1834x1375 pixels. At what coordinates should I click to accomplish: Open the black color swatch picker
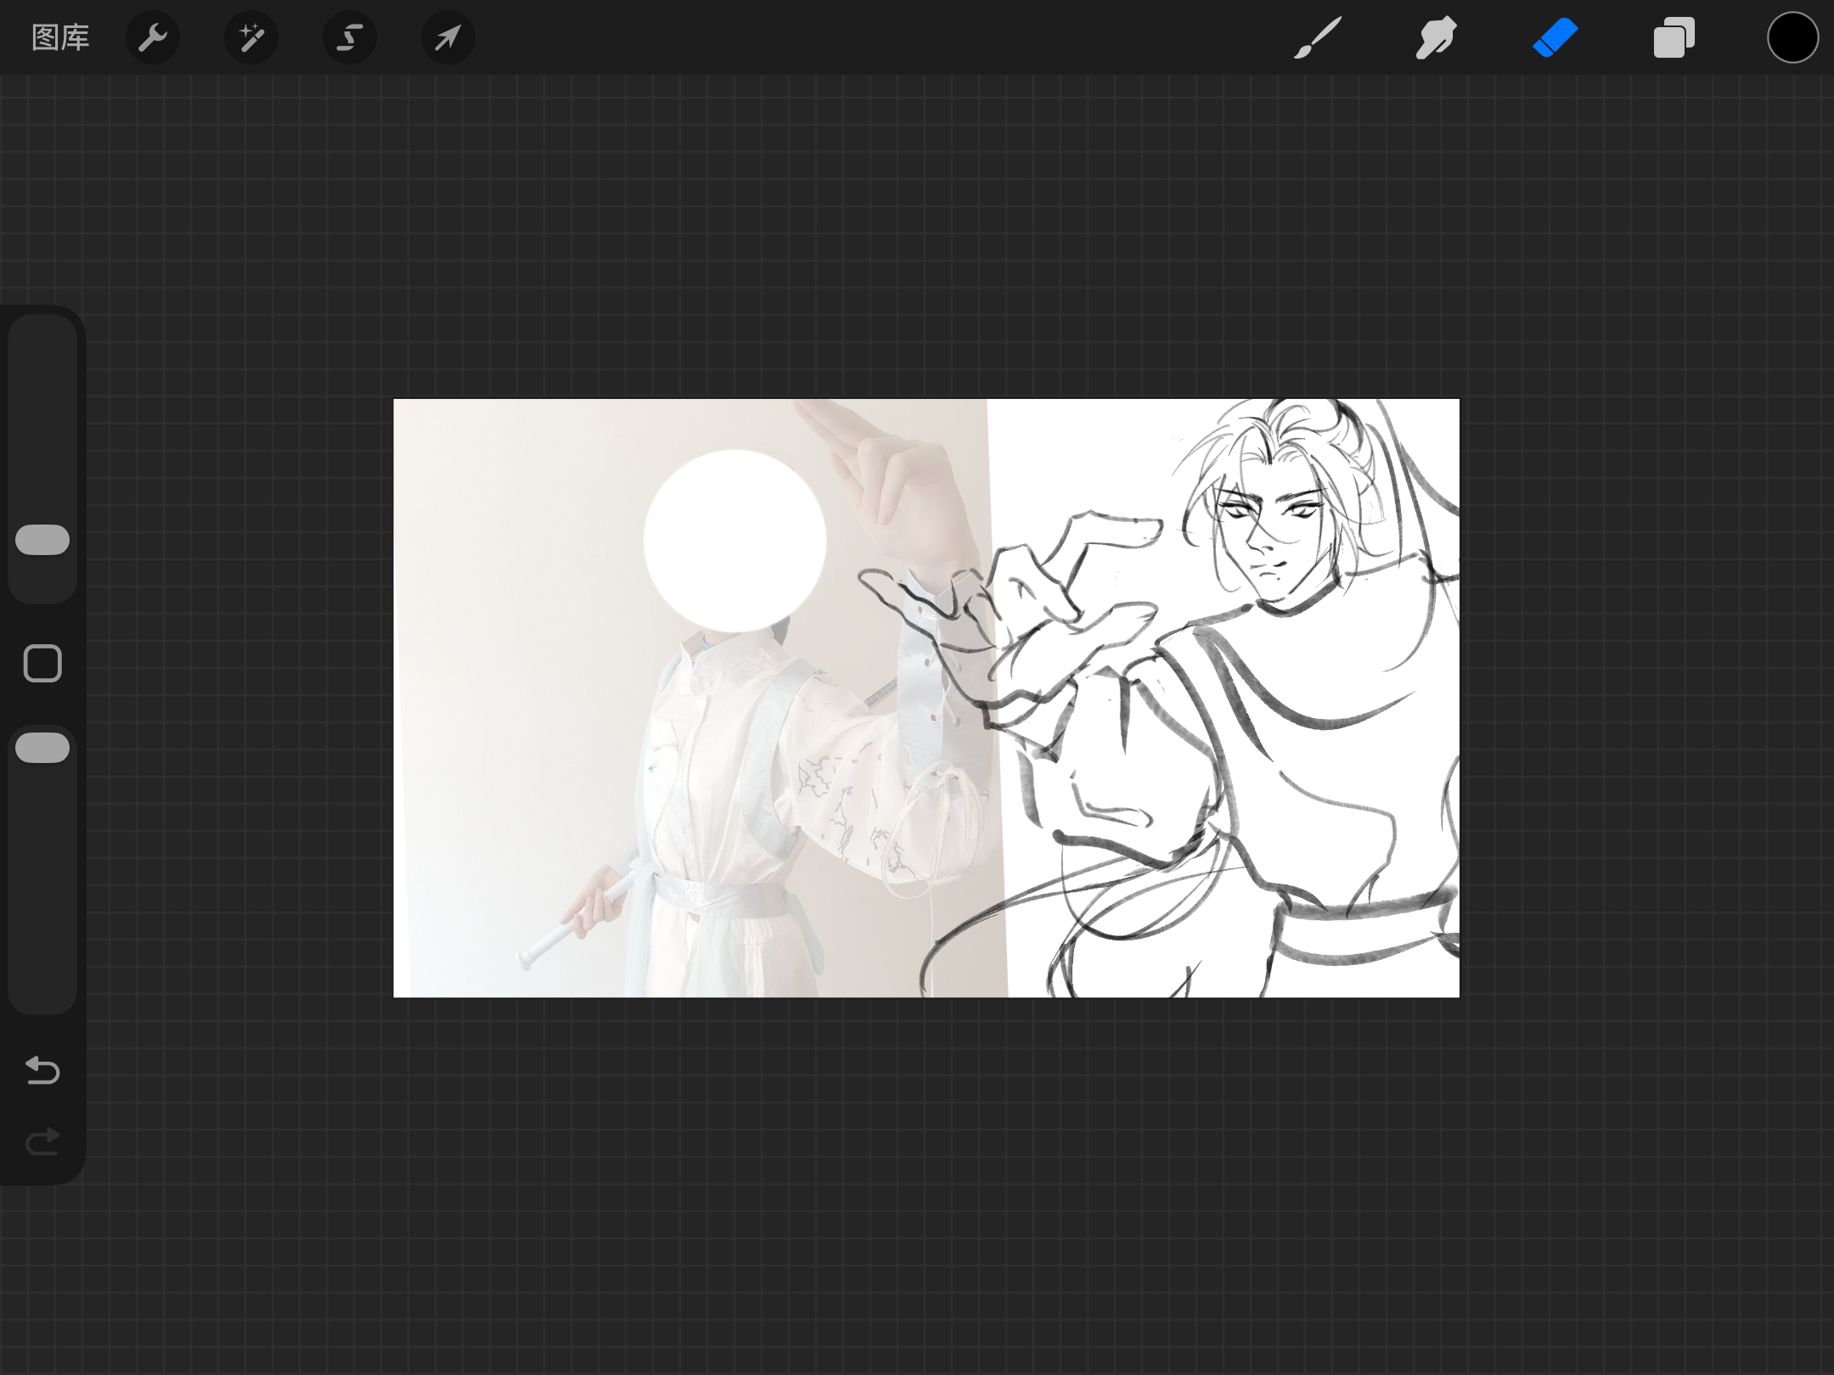click(x=1792, y=37)
